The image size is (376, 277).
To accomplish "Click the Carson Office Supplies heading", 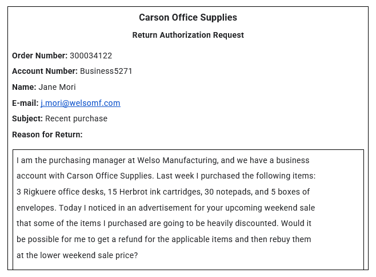I will 188,18.
